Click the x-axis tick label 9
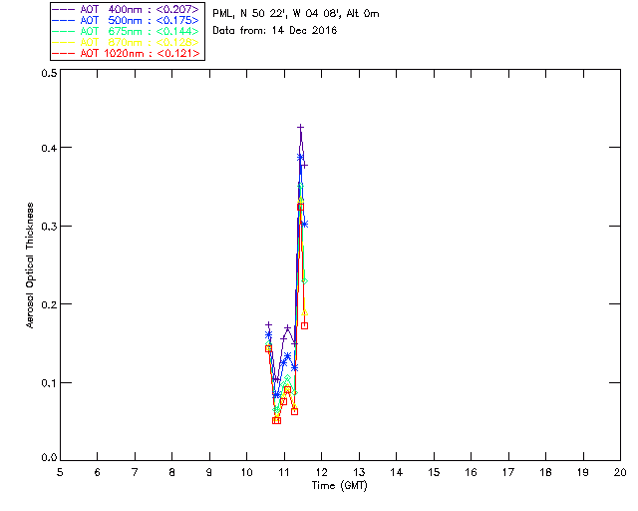The height and width of the screenshot is (511, 638). [209, 472]
